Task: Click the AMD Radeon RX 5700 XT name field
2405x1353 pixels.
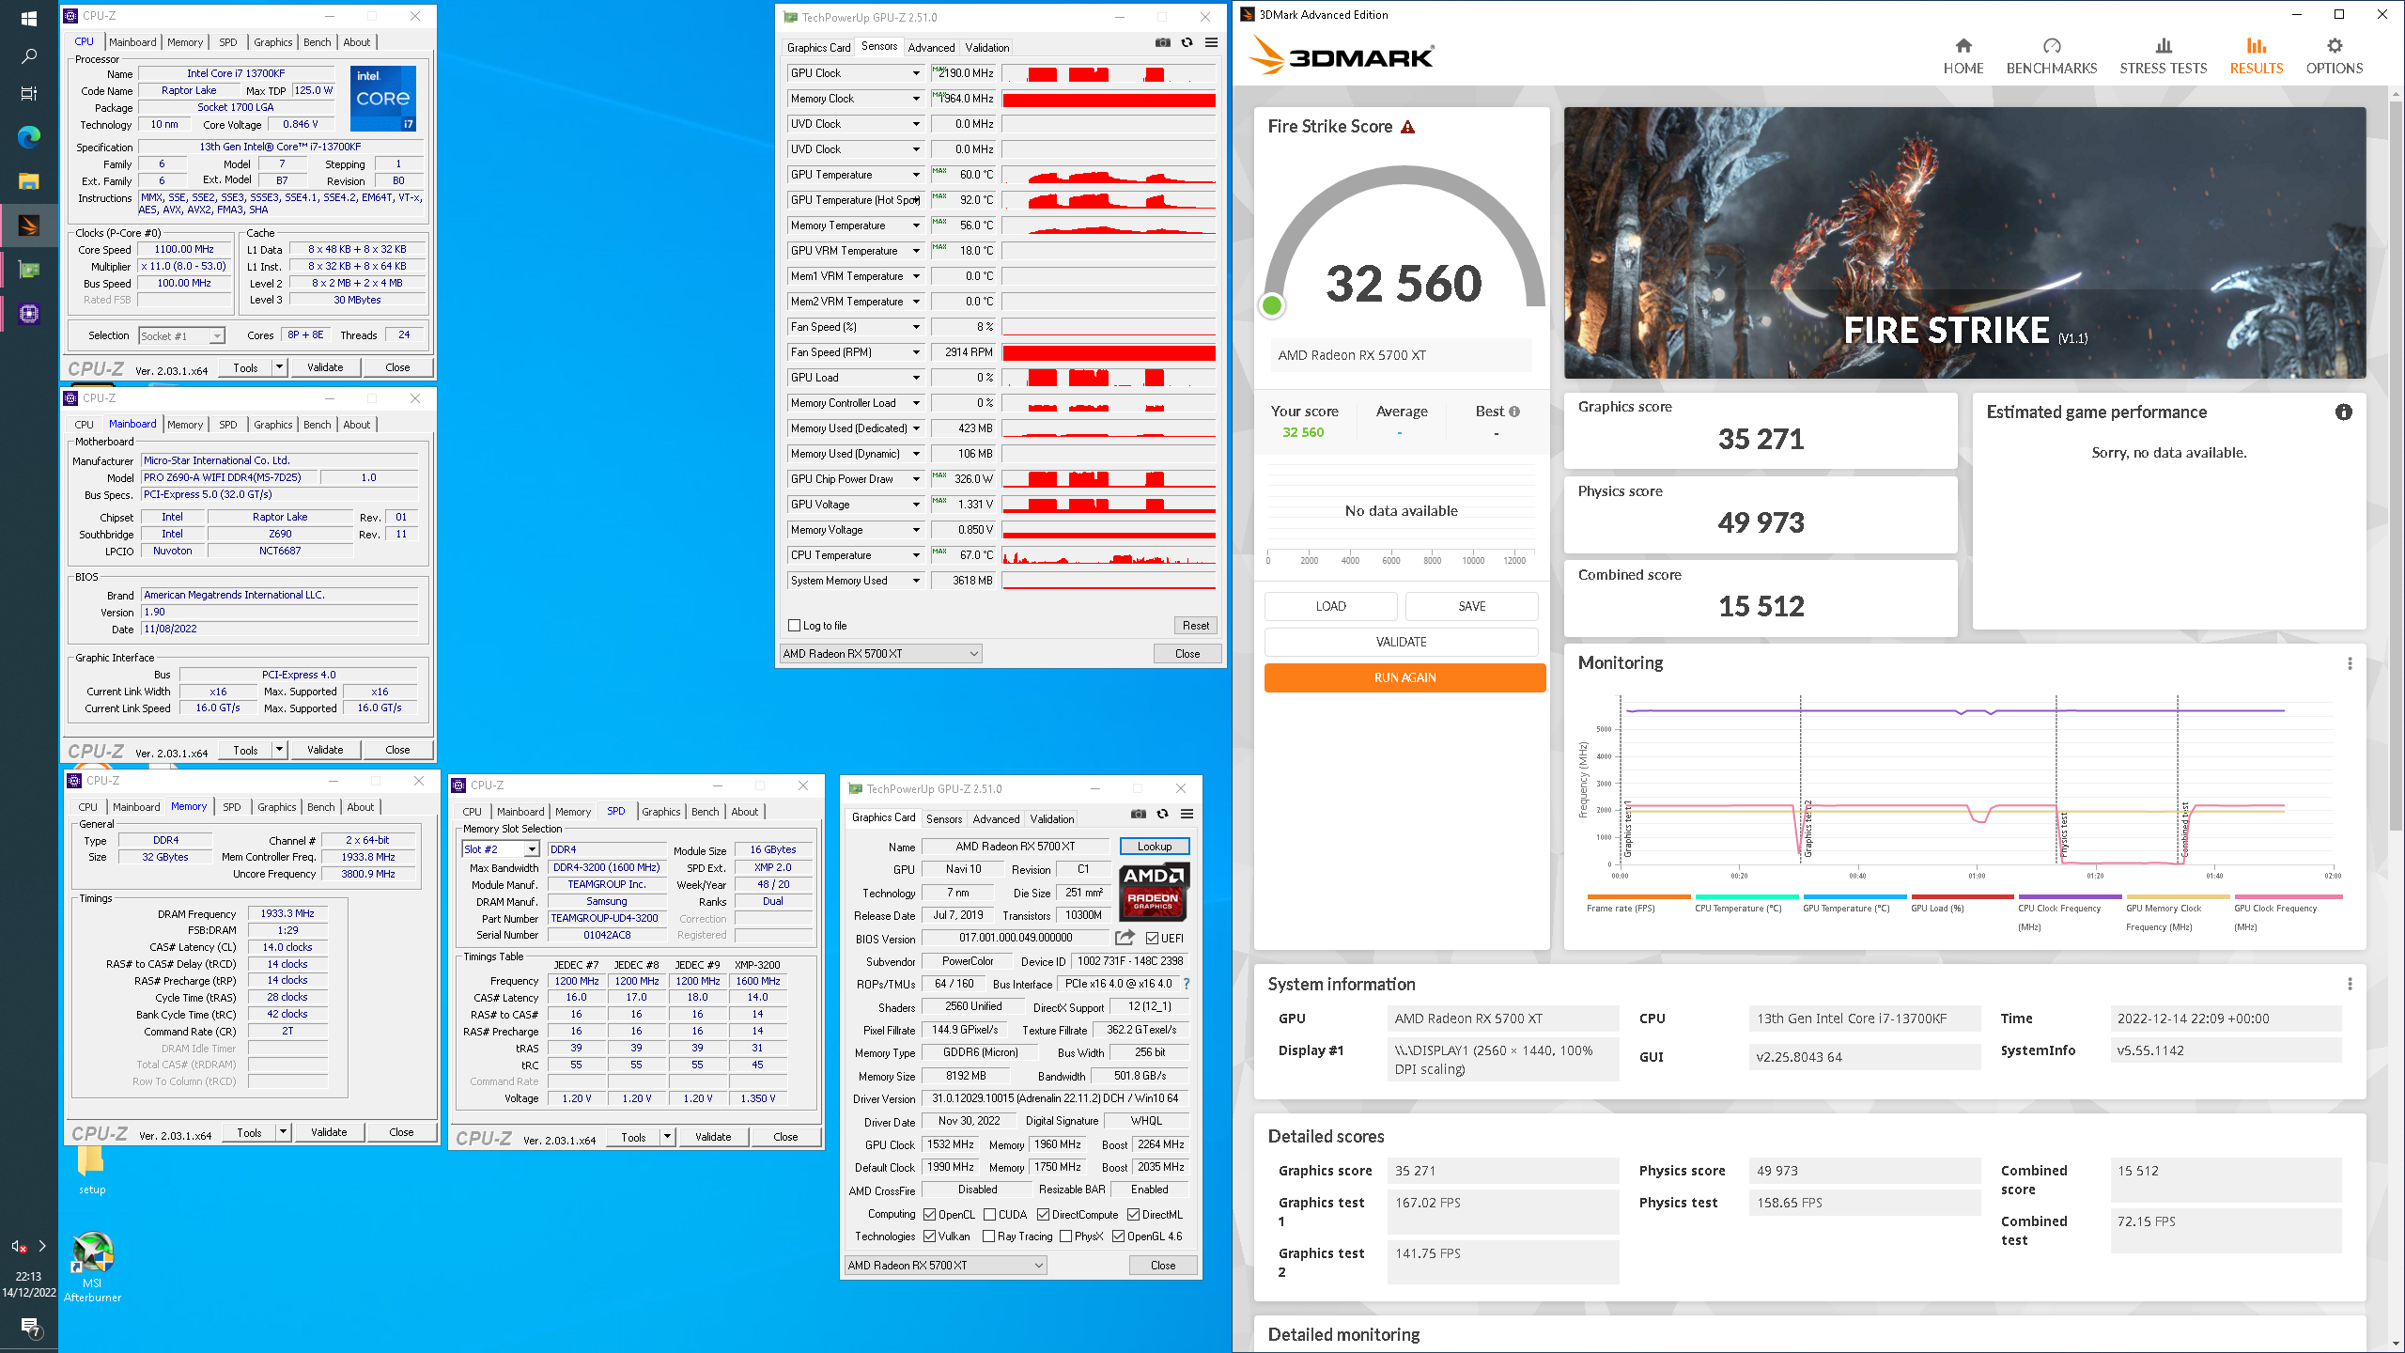Action: 1015,847
